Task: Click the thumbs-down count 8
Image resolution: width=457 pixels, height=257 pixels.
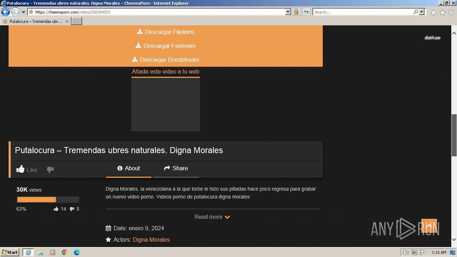Action: (x=78, y=209)
